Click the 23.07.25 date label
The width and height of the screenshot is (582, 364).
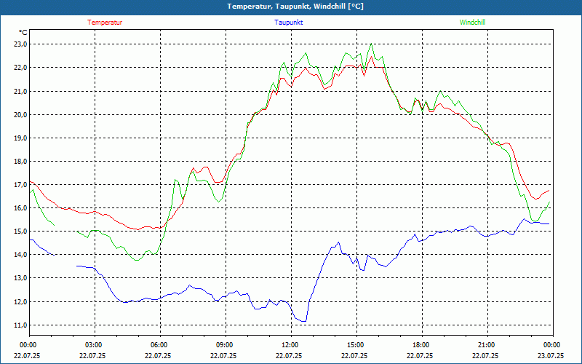551,355
